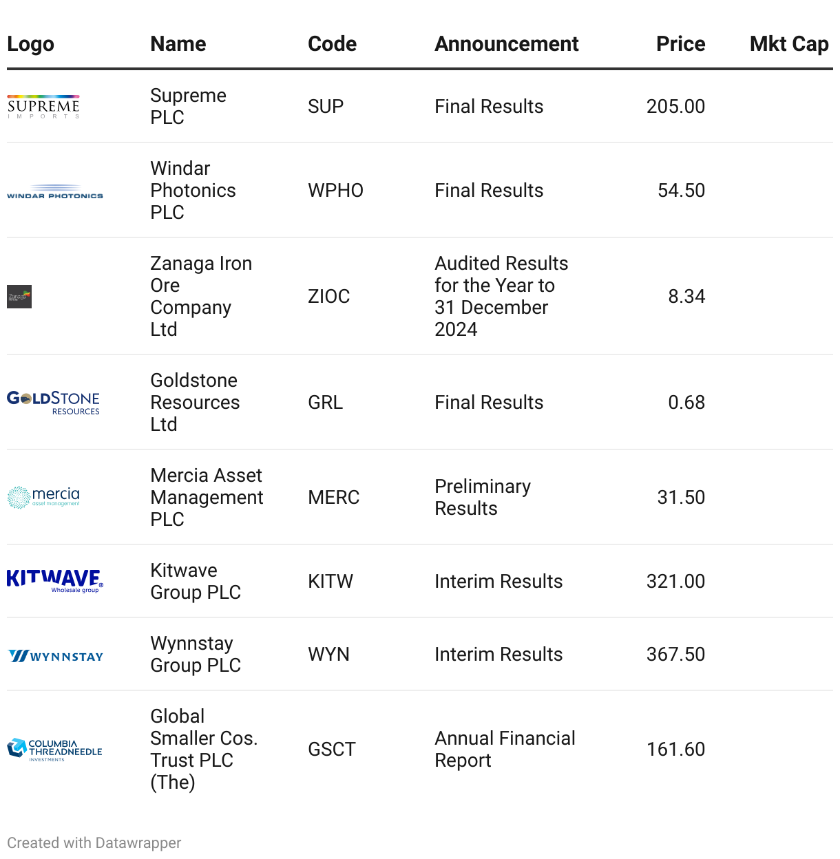Click the Windar Photonics logo
840x859 pixels.
click(x=55, y=191)
